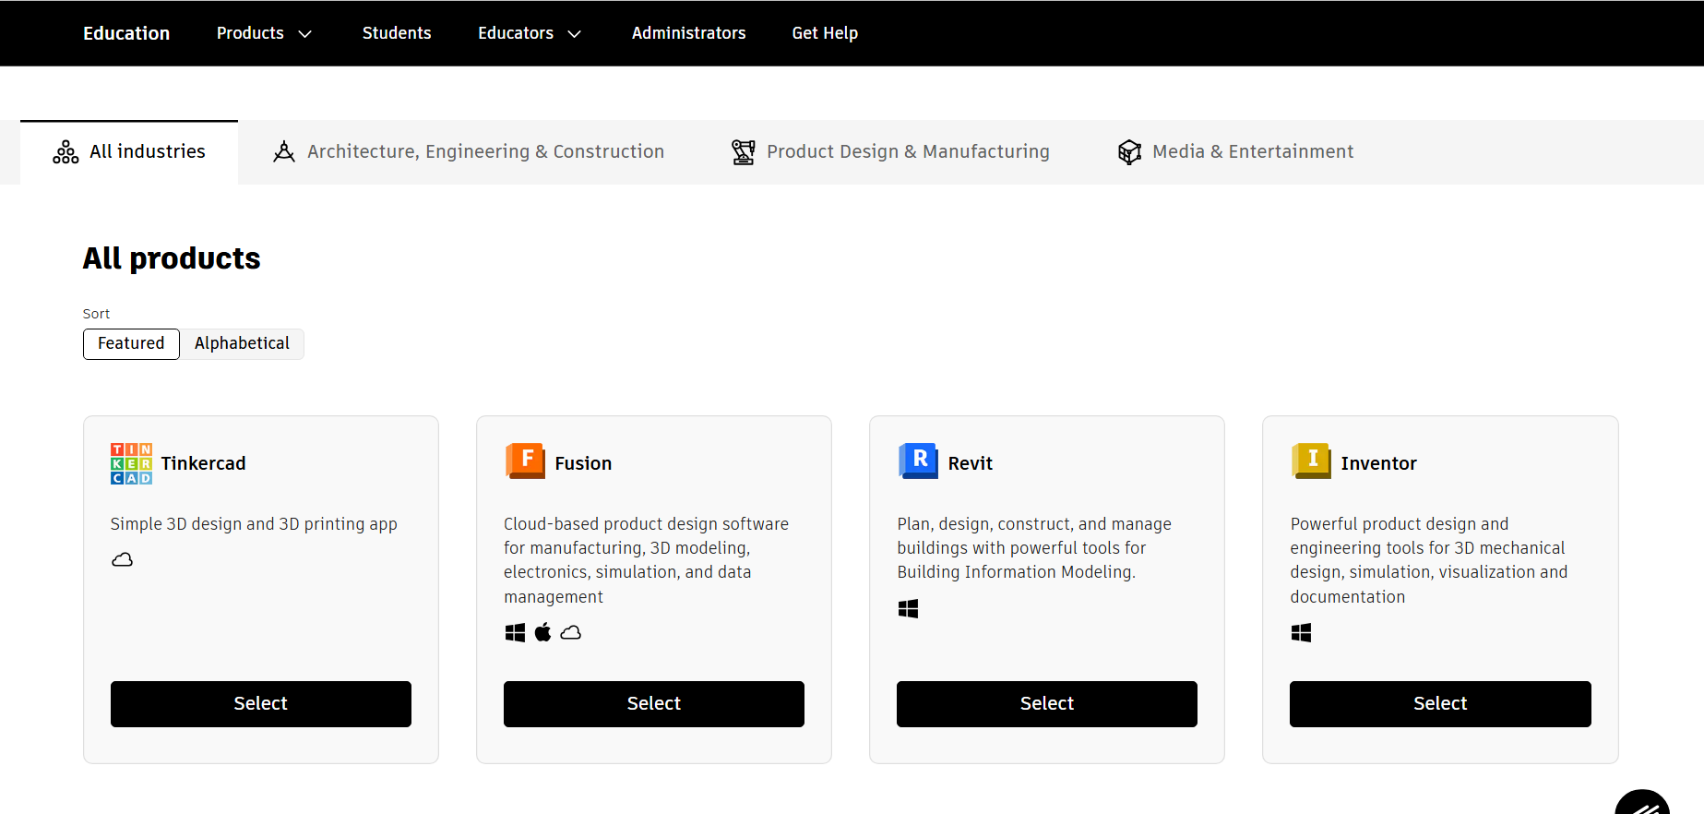
Task: Switch to Architecture, Engineering & Construction tab
Action: click(x=469, y=152)
